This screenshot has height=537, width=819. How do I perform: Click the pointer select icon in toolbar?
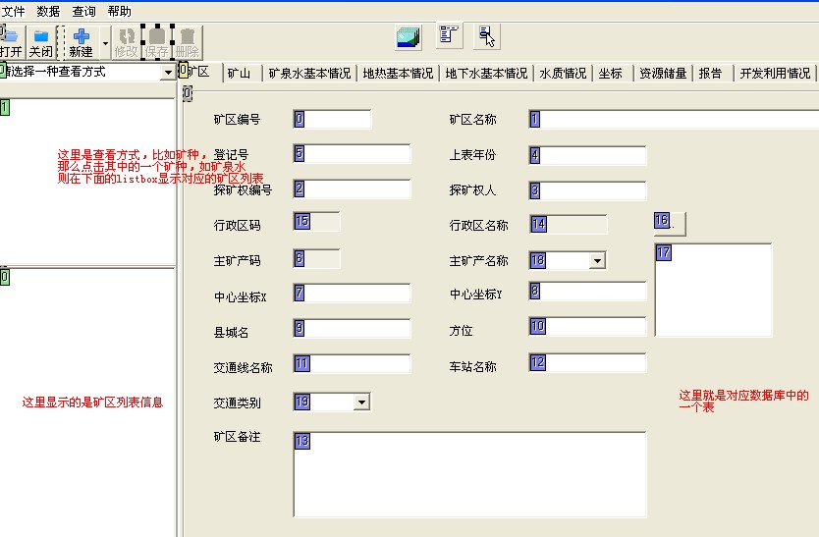[487, 36]
